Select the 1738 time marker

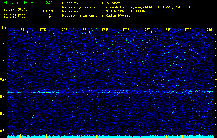point(167,30)
